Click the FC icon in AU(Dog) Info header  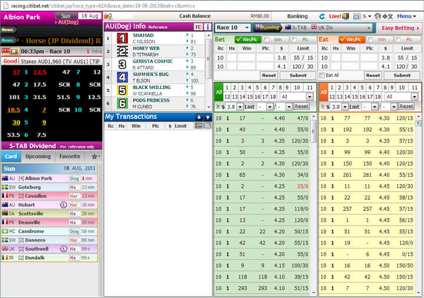tap(198, 27)
